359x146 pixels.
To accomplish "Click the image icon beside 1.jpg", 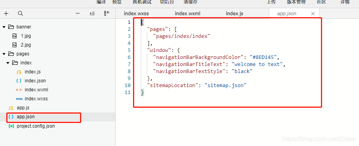I will pos(15,36).
